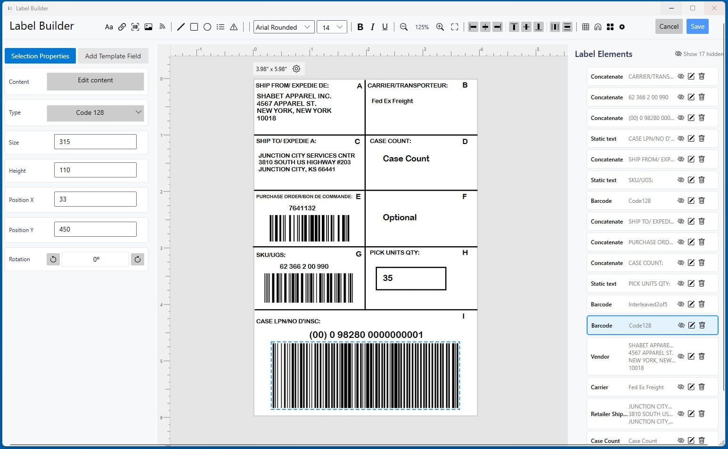Click the Edit content button
The image size is (728, 449).
(95, 80)
